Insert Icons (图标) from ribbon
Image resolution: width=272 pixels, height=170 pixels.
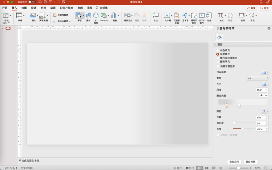coord(88,15)
